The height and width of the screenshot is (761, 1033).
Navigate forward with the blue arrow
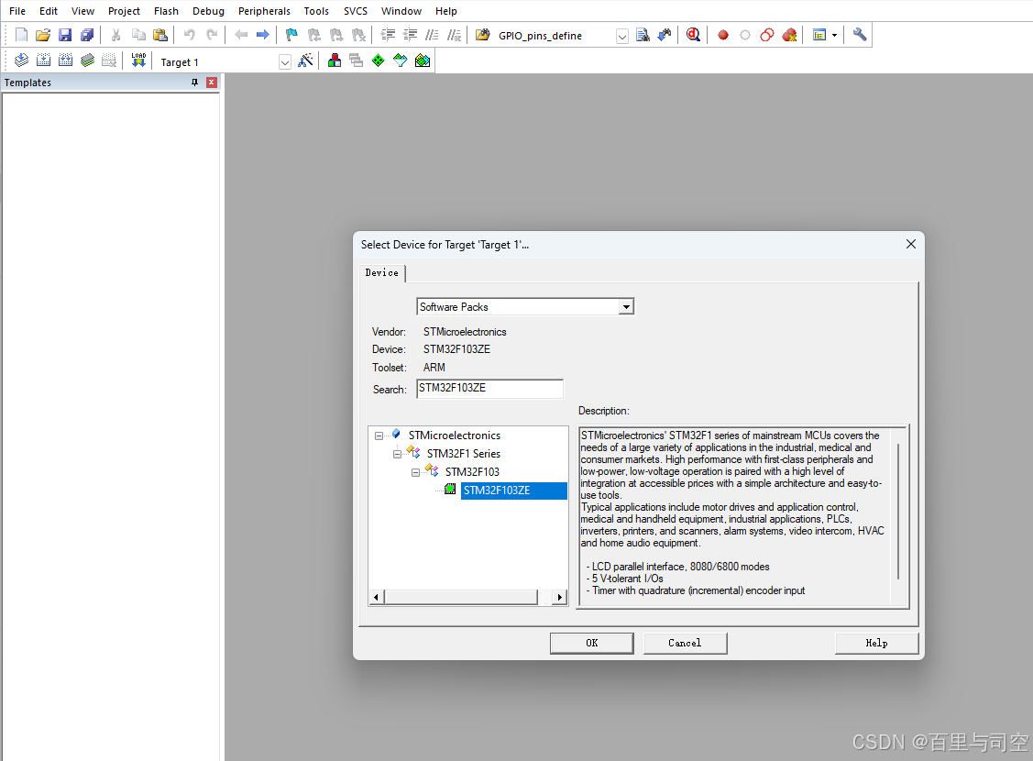point(263,35)
